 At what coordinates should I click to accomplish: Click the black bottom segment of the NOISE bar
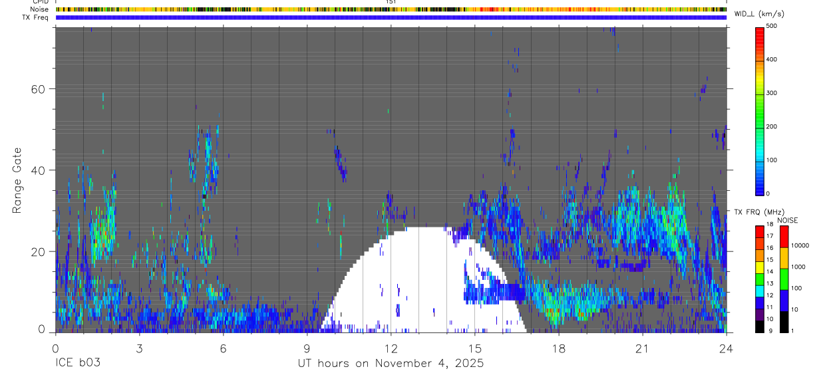(x=783, y=321)
